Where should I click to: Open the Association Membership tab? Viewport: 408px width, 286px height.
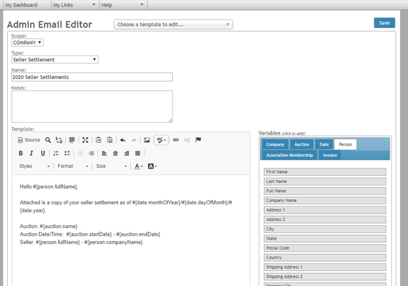(290, 155)
